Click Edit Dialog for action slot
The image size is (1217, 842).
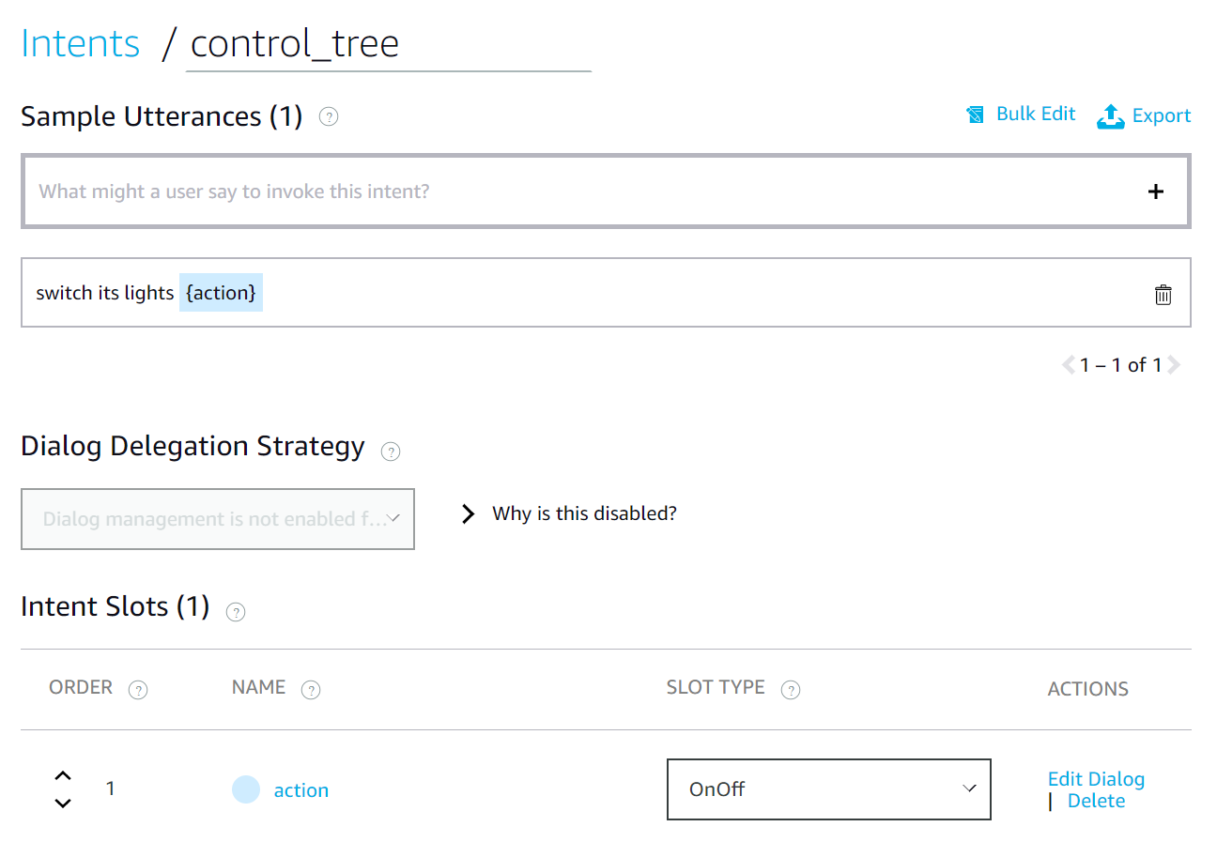click(x=1096, y=779)
